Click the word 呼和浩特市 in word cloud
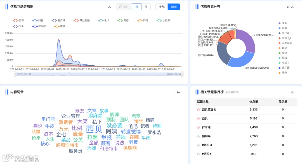The image size is (302, 164). pos(67,145)
